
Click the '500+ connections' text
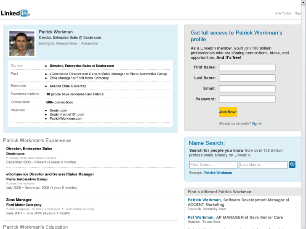pyautogui.click(x=59, y=103)
